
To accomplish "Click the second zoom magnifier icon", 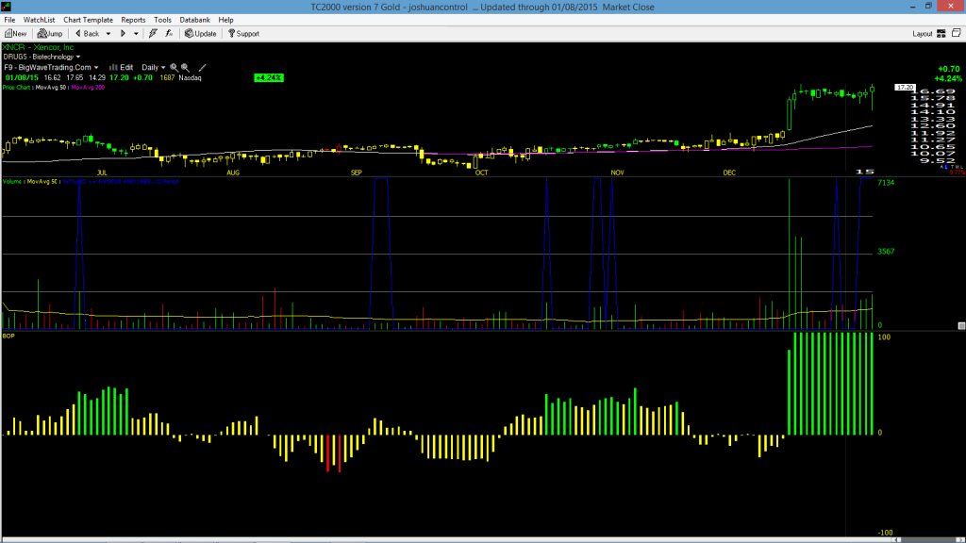I will pyautogui.click(x=185, y=67).
